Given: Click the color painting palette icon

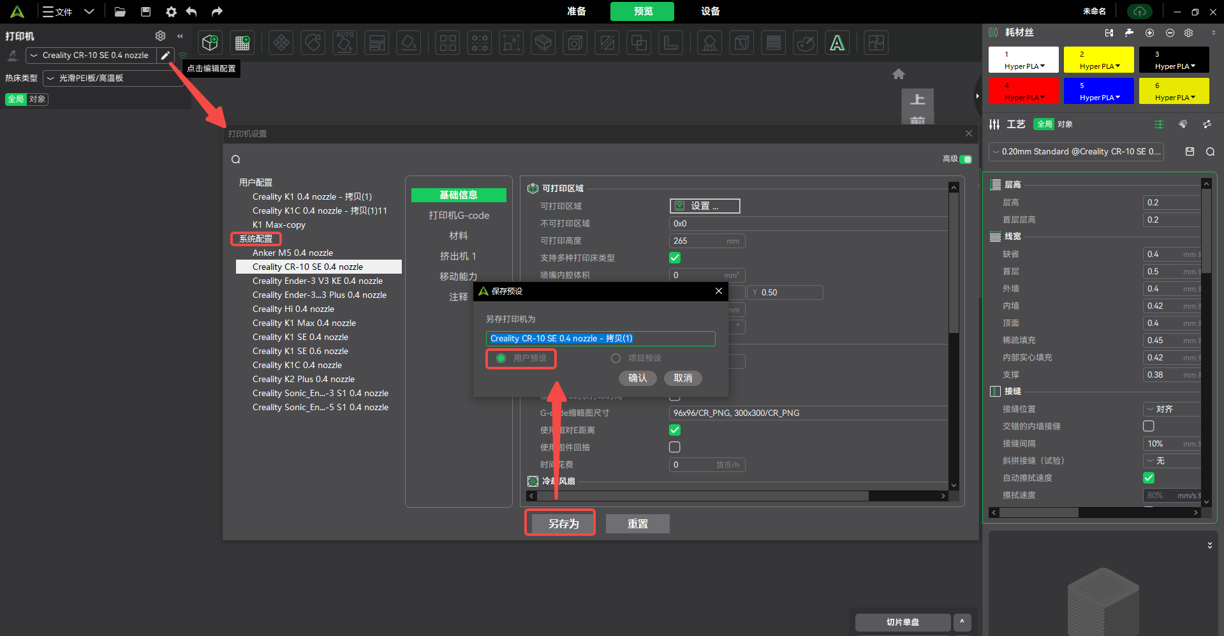Looking at the screenshot, I should pos(806,43).
